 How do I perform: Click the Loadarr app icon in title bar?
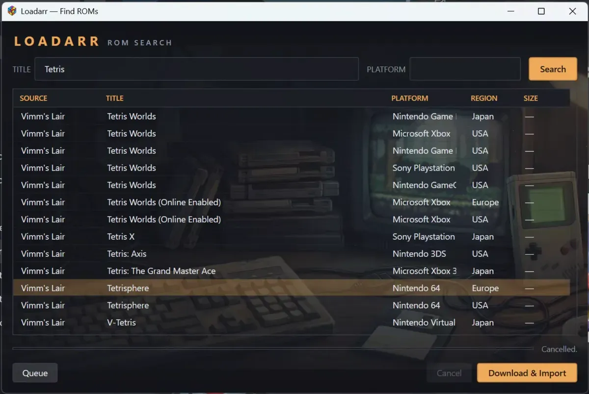pyautogui.click(x=12, y=11)
